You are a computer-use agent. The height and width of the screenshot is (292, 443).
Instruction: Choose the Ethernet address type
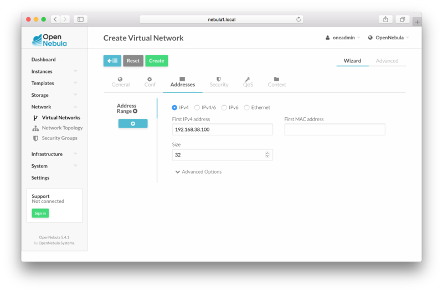(x=247, y=108)
